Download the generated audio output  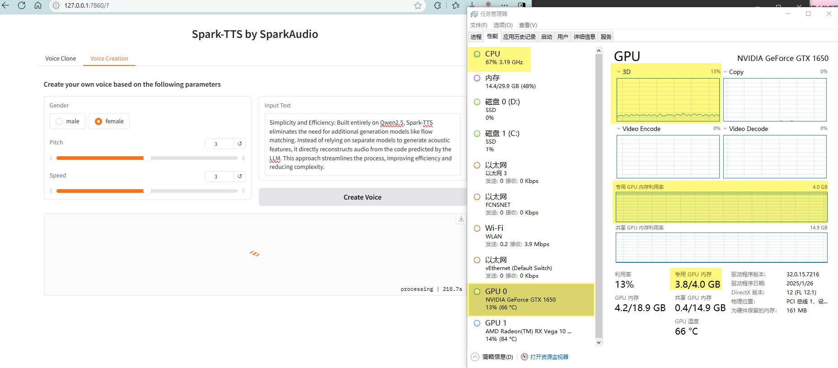click(461, 219)
